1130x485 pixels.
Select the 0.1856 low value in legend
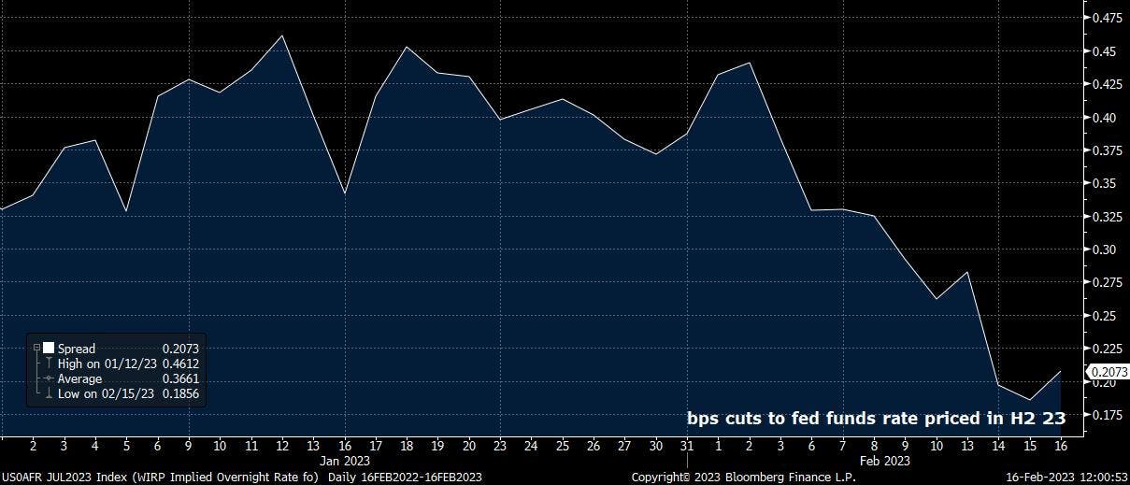tap(180, 394)
